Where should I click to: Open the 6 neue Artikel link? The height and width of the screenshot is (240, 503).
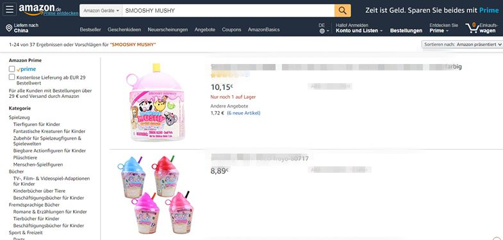(x=243, y=113)
